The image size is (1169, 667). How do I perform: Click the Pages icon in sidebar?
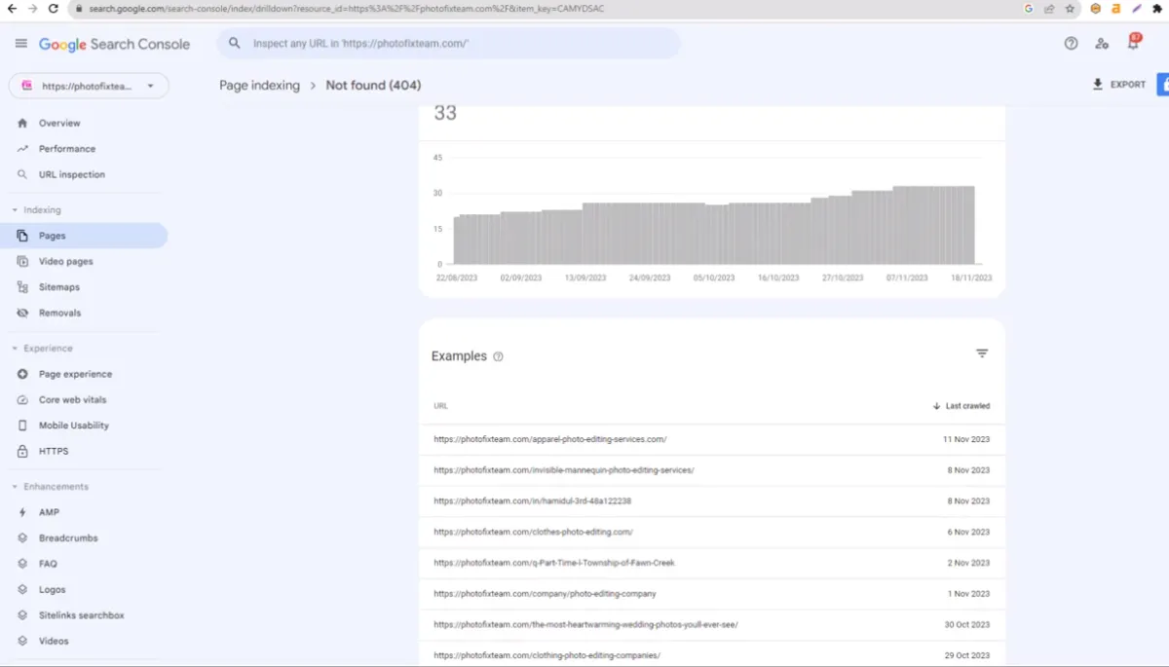(22, 236)
